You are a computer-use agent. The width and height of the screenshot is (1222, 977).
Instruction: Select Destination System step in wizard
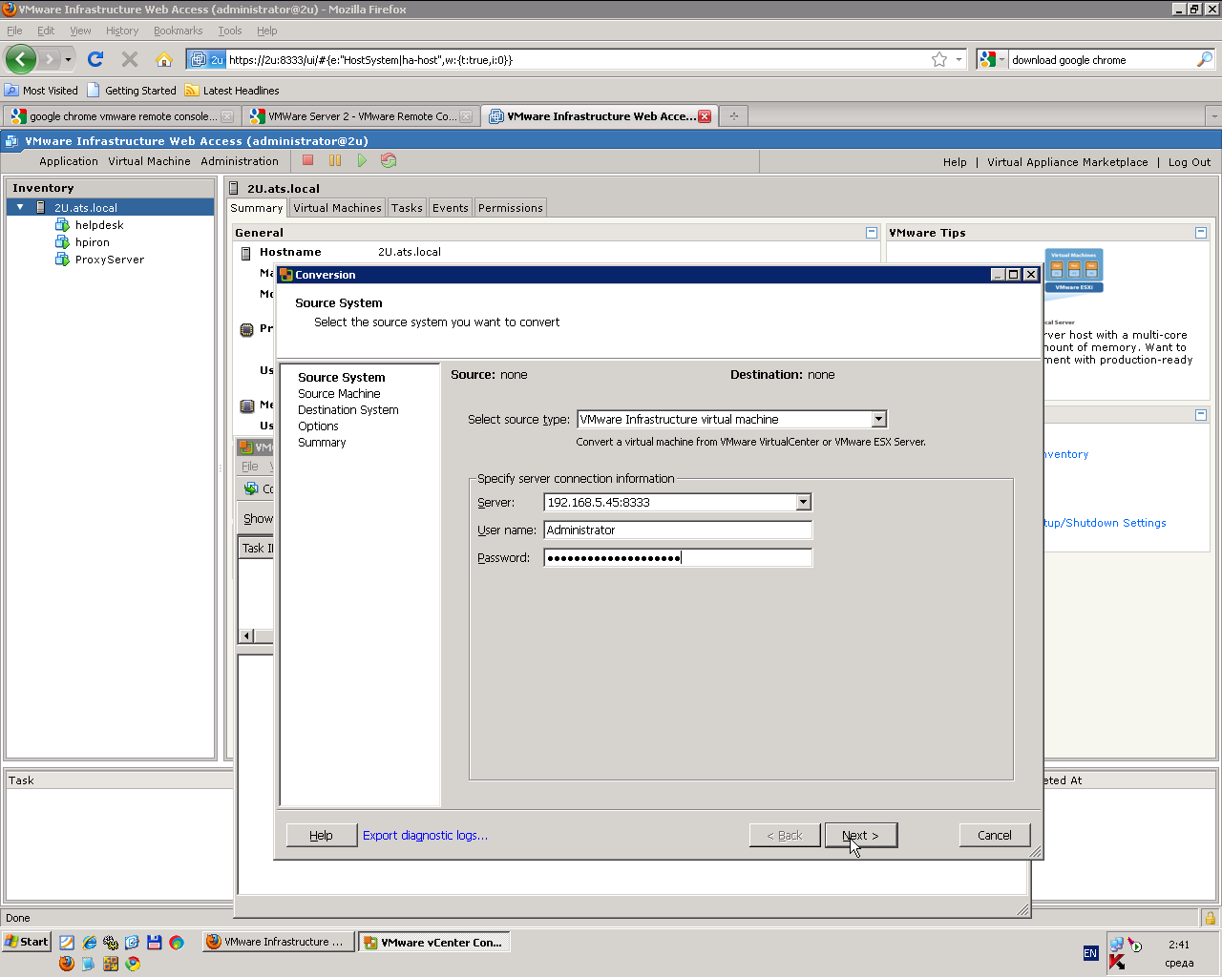[x=348, y=410]
